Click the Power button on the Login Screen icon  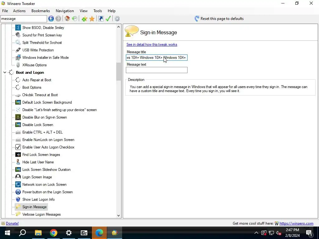click(x=18, y=192)
